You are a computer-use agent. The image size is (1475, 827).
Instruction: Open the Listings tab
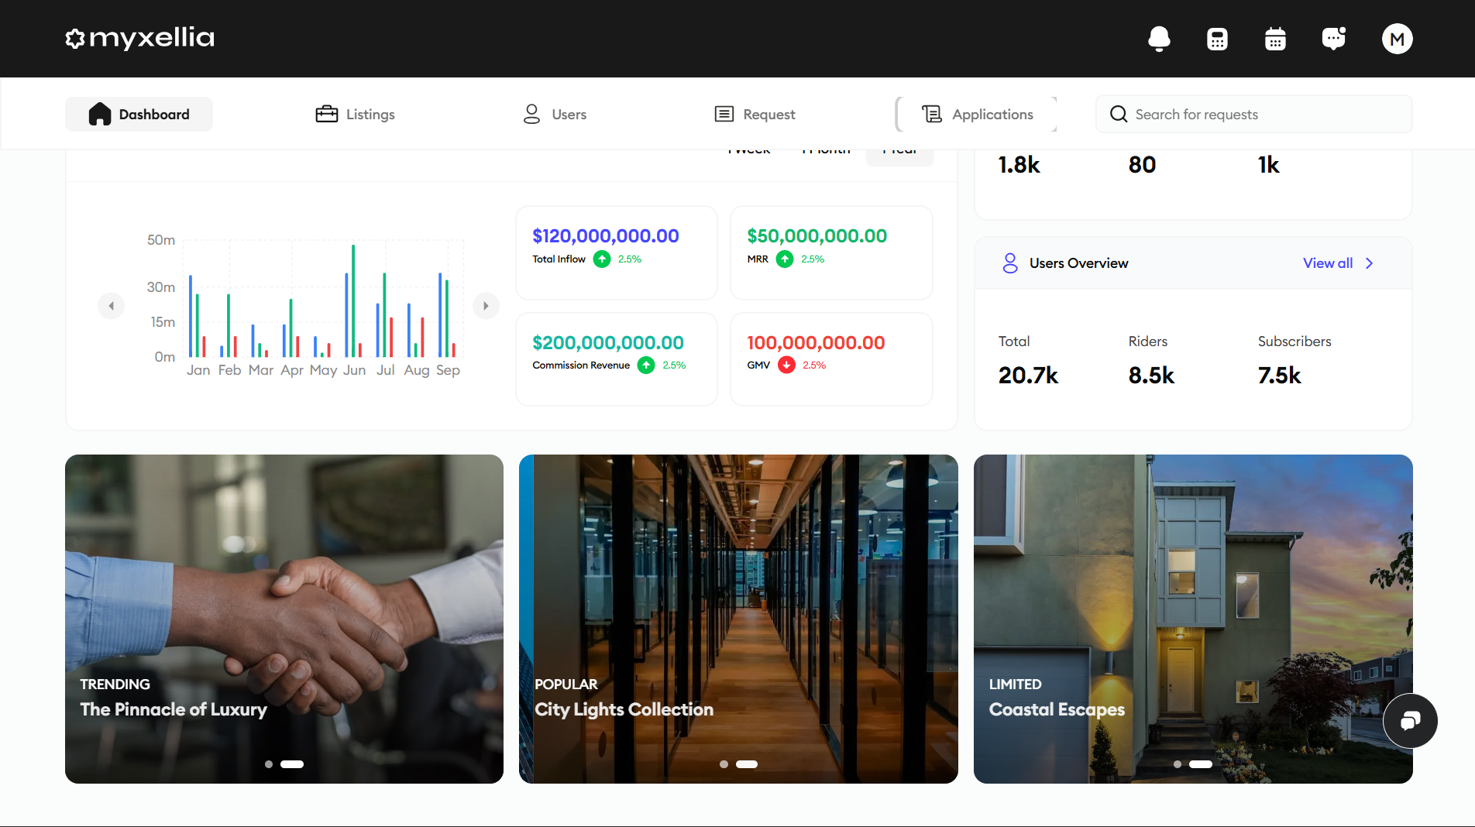click(355, 114)
